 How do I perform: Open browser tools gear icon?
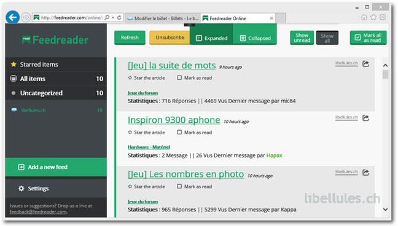(383, 17)
